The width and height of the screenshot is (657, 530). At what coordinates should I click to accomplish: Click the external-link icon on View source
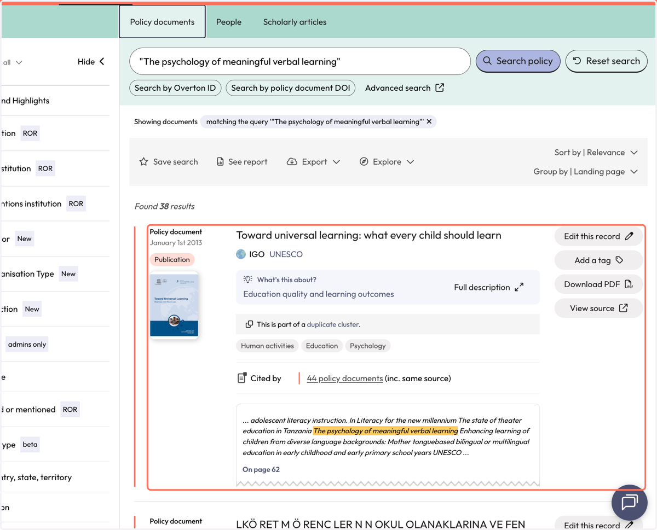pos(623,308)
